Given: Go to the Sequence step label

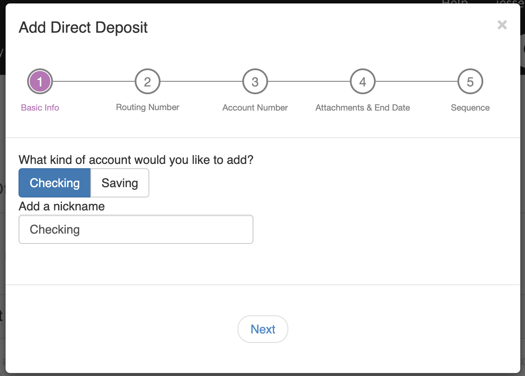Looking at the screenshot, I should coord(470,108).
